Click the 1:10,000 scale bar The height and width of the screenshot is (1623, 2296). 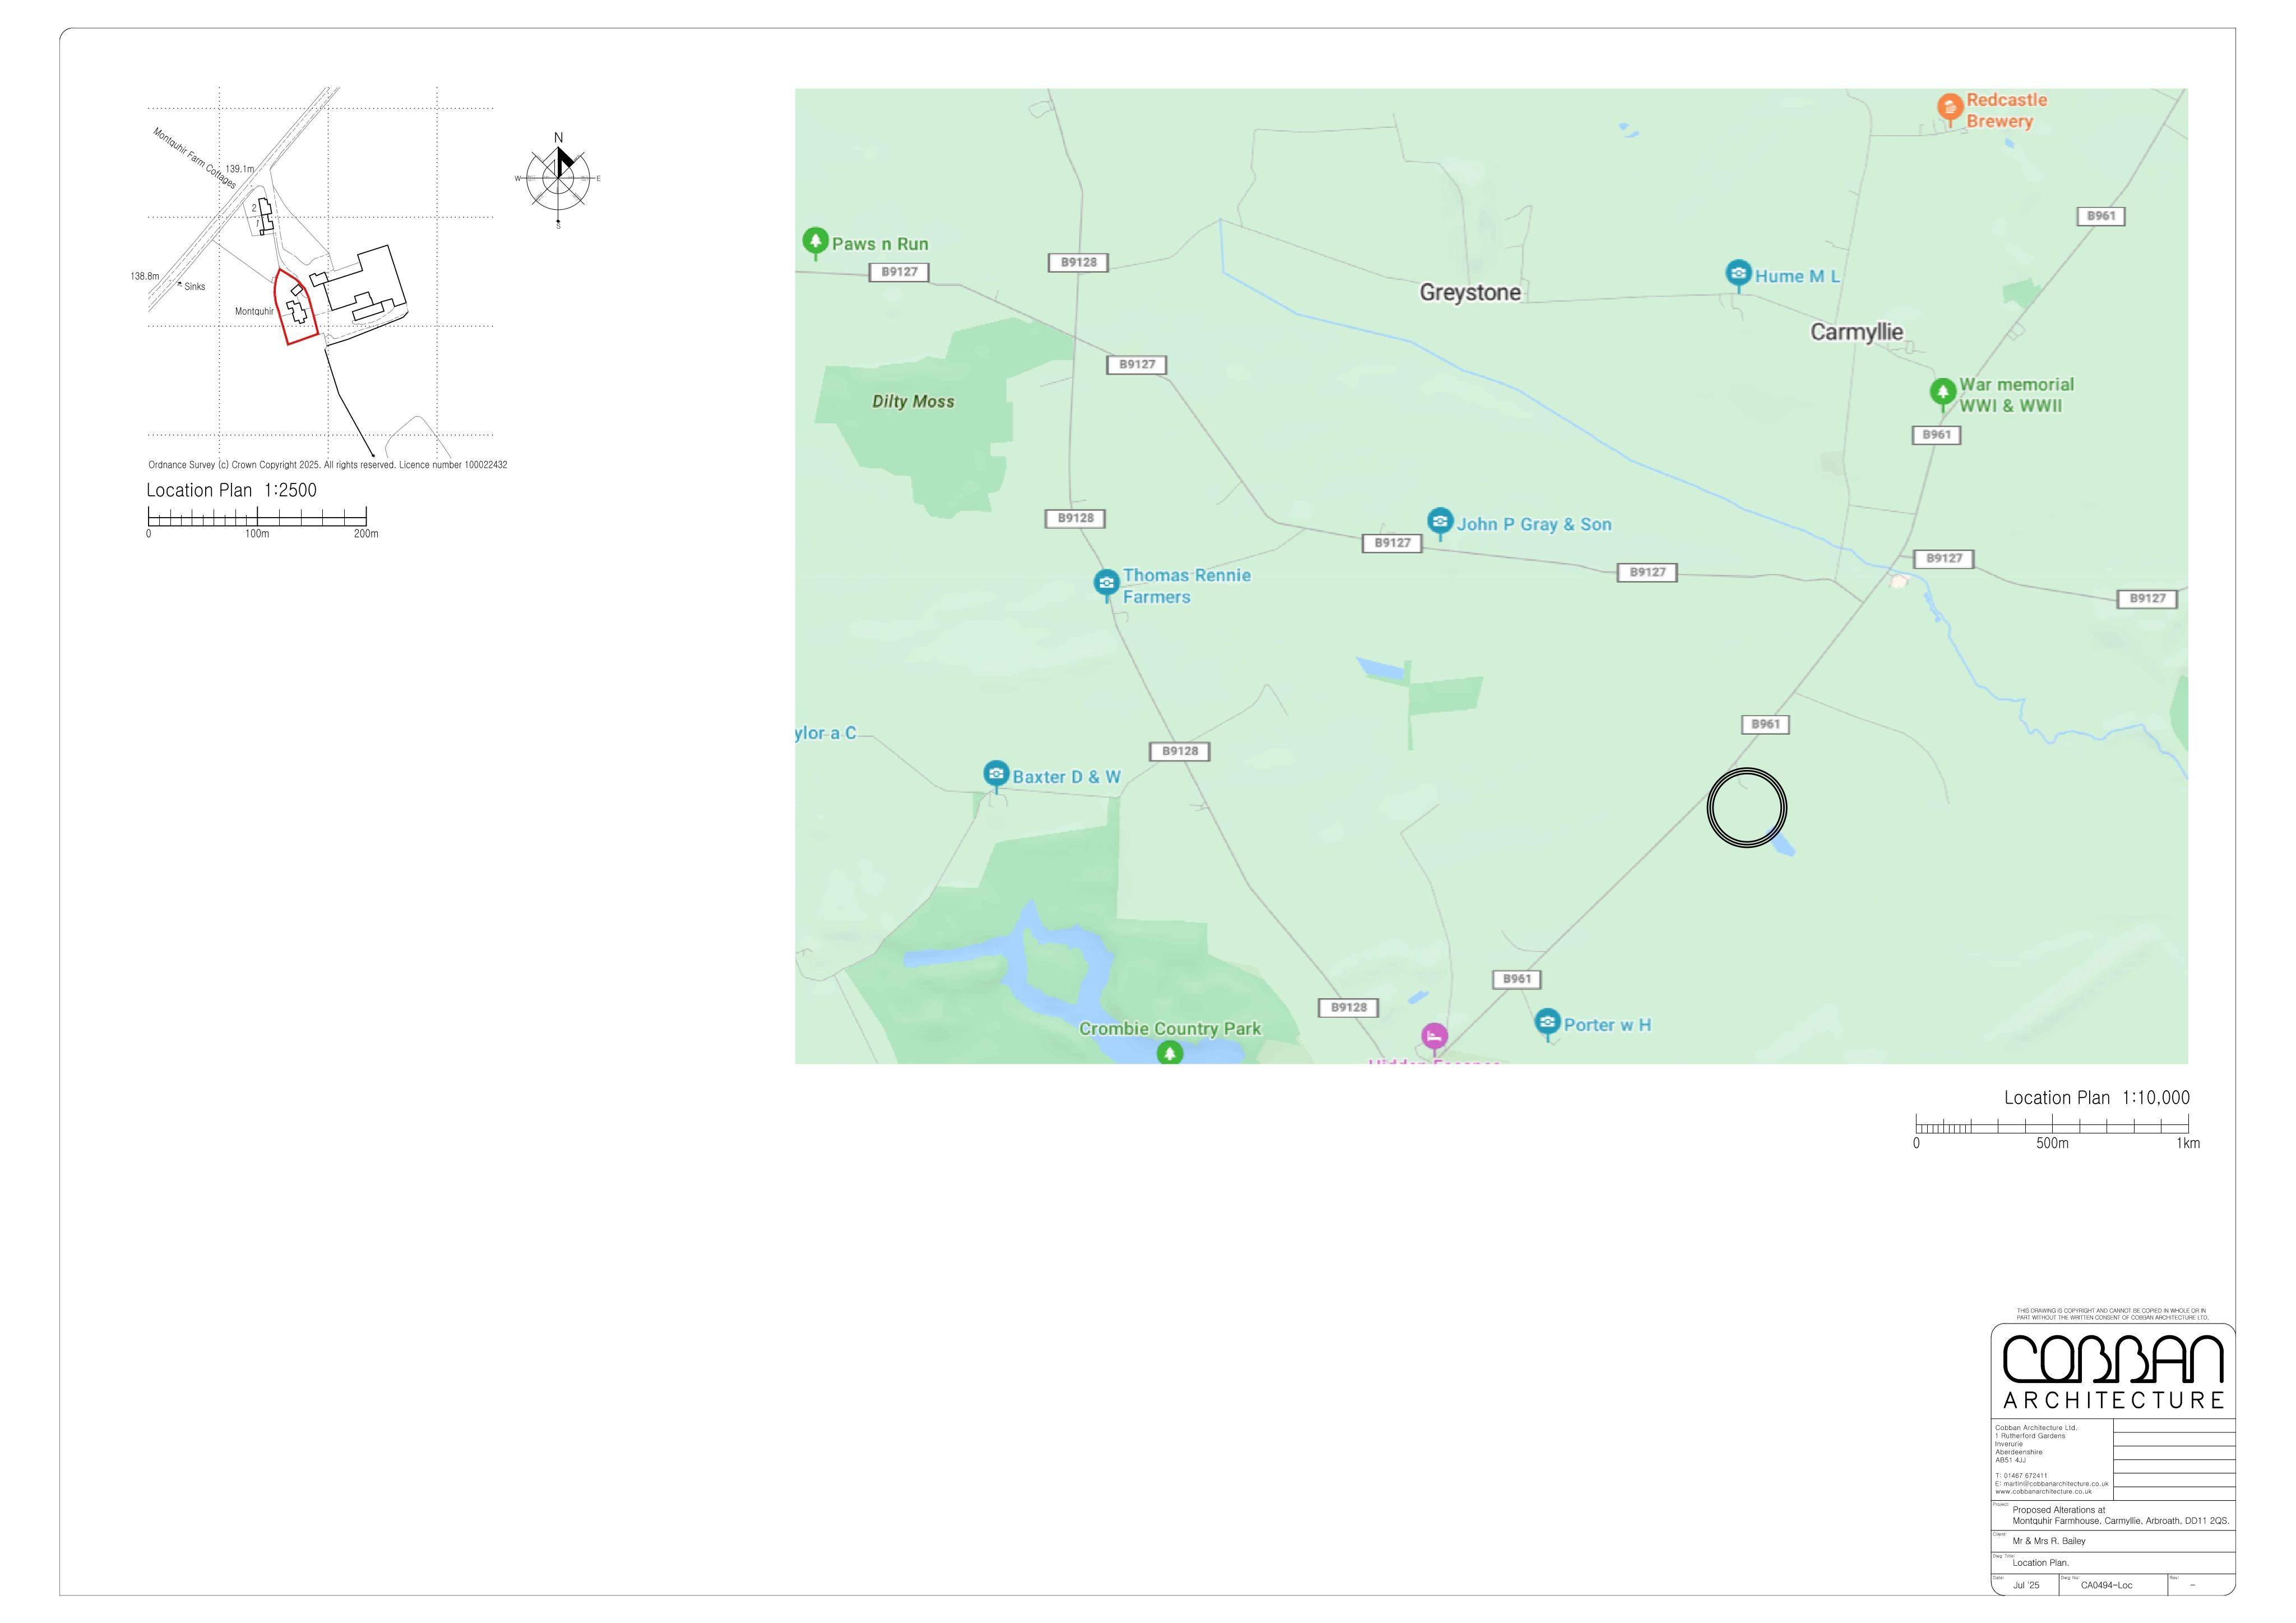pyautogui.click(x=2052, y=1124)
